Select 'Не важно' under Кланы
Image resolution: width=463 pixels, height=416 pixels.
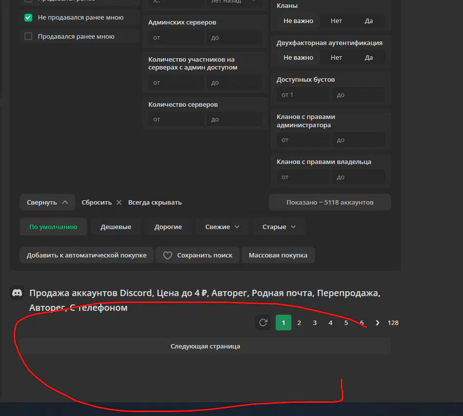coord(298,21)
